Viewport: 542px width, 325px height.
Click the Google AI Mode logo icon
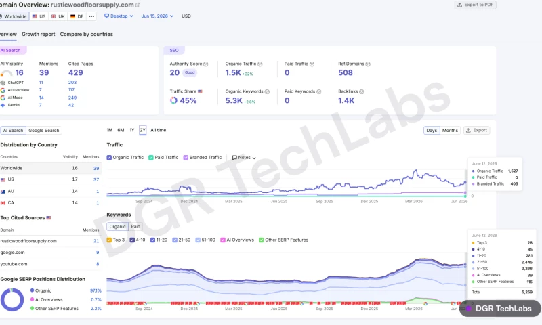click(x=3, y=97)
